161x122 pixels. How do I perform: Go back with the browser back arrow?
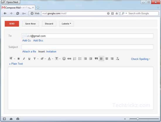pyautogui.click(x=5, y=13)
